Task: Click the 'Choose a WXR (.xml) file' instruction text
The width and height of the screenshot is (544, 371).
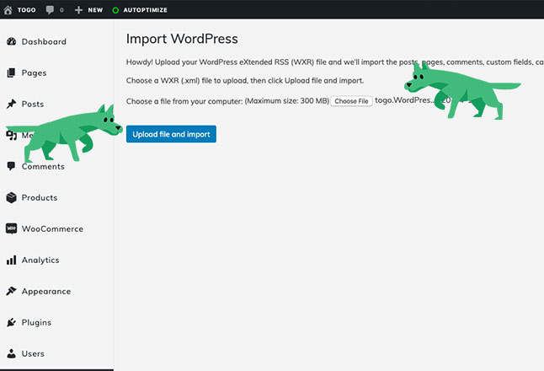Action: click(x=245, y=81)
